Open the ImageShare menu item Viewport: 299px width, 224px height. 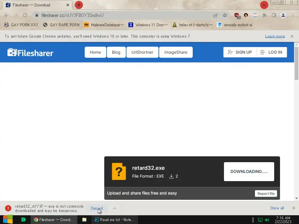coord(176,52)
